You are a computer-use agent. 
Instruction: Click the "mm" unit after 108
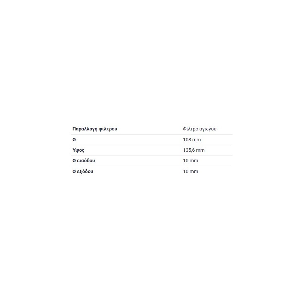coord(197,140)
